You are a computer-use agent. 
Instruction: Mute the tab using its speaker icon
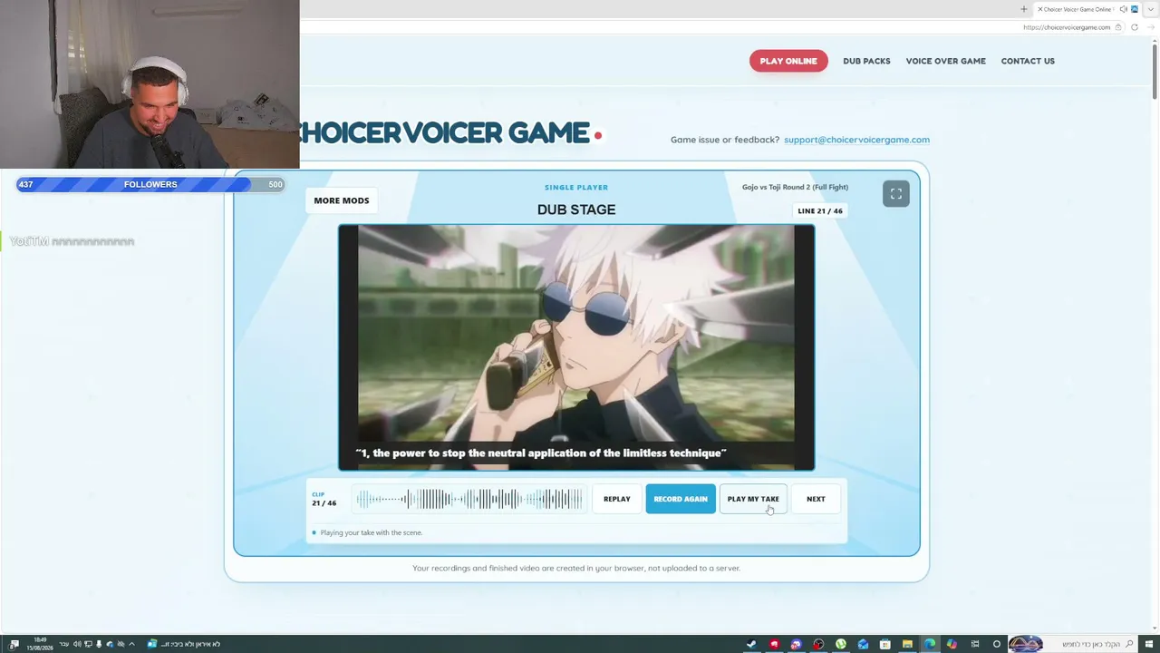[1123, 9]
